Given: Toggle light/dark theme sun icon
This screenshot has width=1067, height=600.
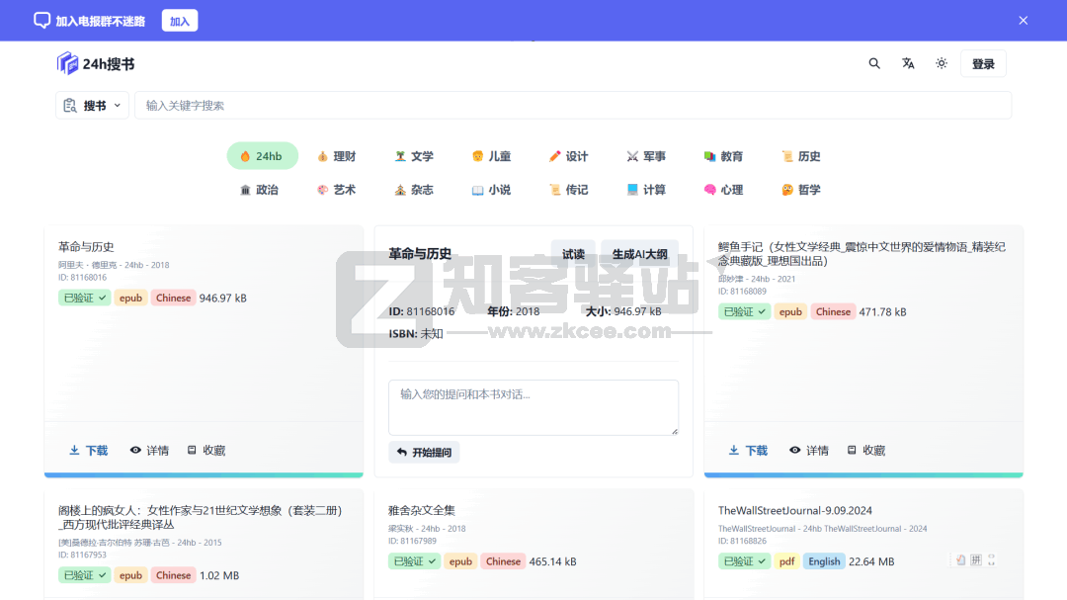Looking at the screenshot, I should point(942,63).
